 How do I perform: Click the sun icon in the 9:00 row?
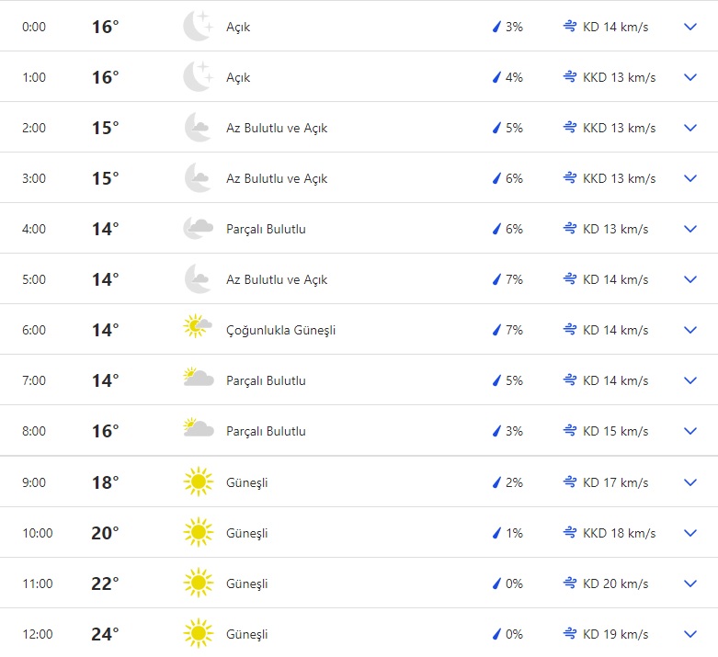point(198,482)
